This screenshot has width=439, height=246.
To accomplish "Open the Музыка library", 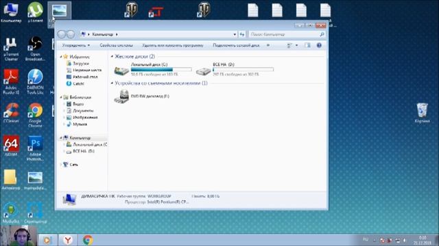I will pos(80,124).
